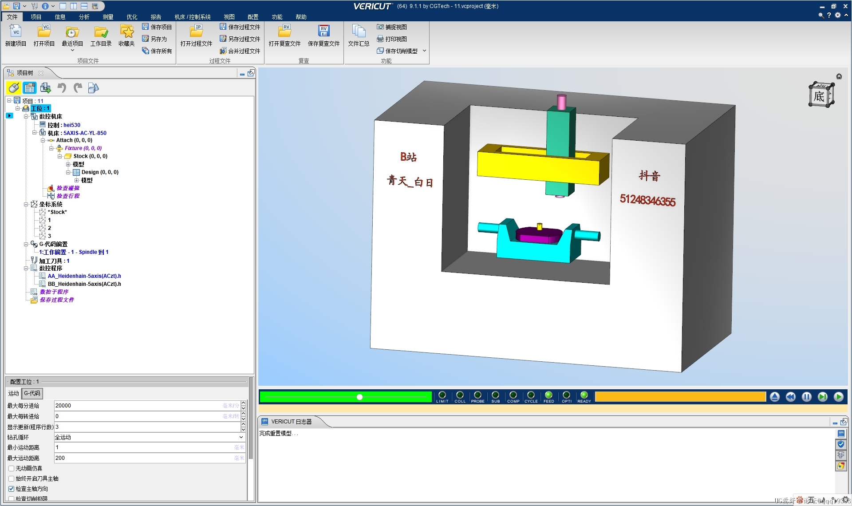Click the view cube showing 底
Viewport: 852px width, 506px height.
pyautogui.click(x=821, y=95)
